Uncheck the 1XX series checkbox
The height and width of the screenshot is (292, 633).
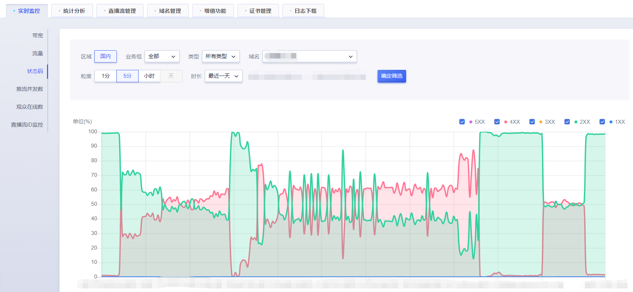(602, 122)
